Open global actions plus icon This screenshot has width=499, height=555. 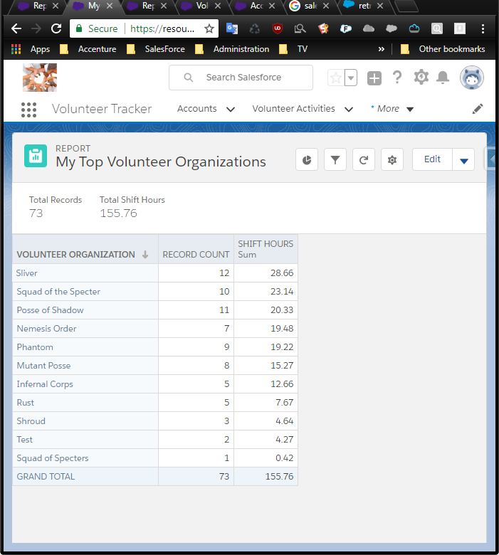374,78
